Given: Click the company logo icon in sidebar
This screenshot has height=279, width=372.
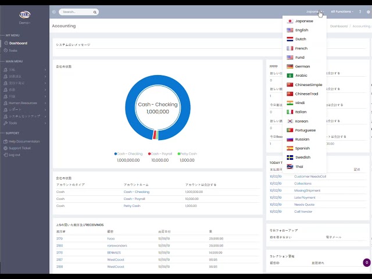Looking at the screenshot, I should [24, 15].
